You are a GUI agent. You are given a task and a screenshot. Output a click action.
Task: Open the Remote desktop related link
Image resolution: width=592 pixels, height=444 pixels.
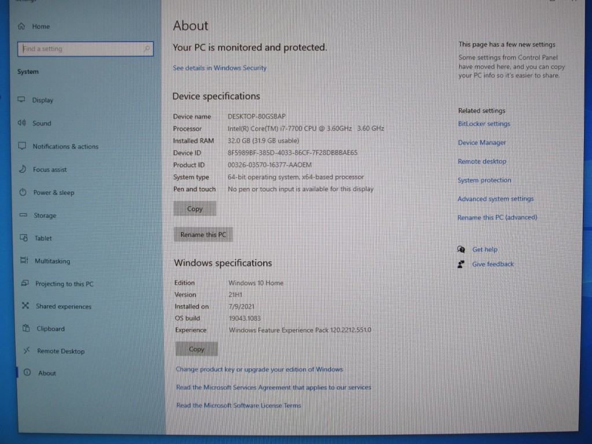482,161
